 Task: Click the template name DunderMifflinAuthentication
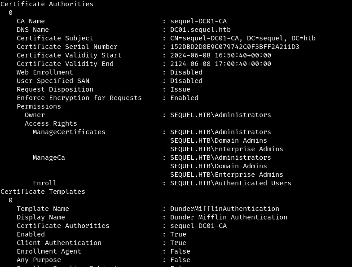click(224, 209)
